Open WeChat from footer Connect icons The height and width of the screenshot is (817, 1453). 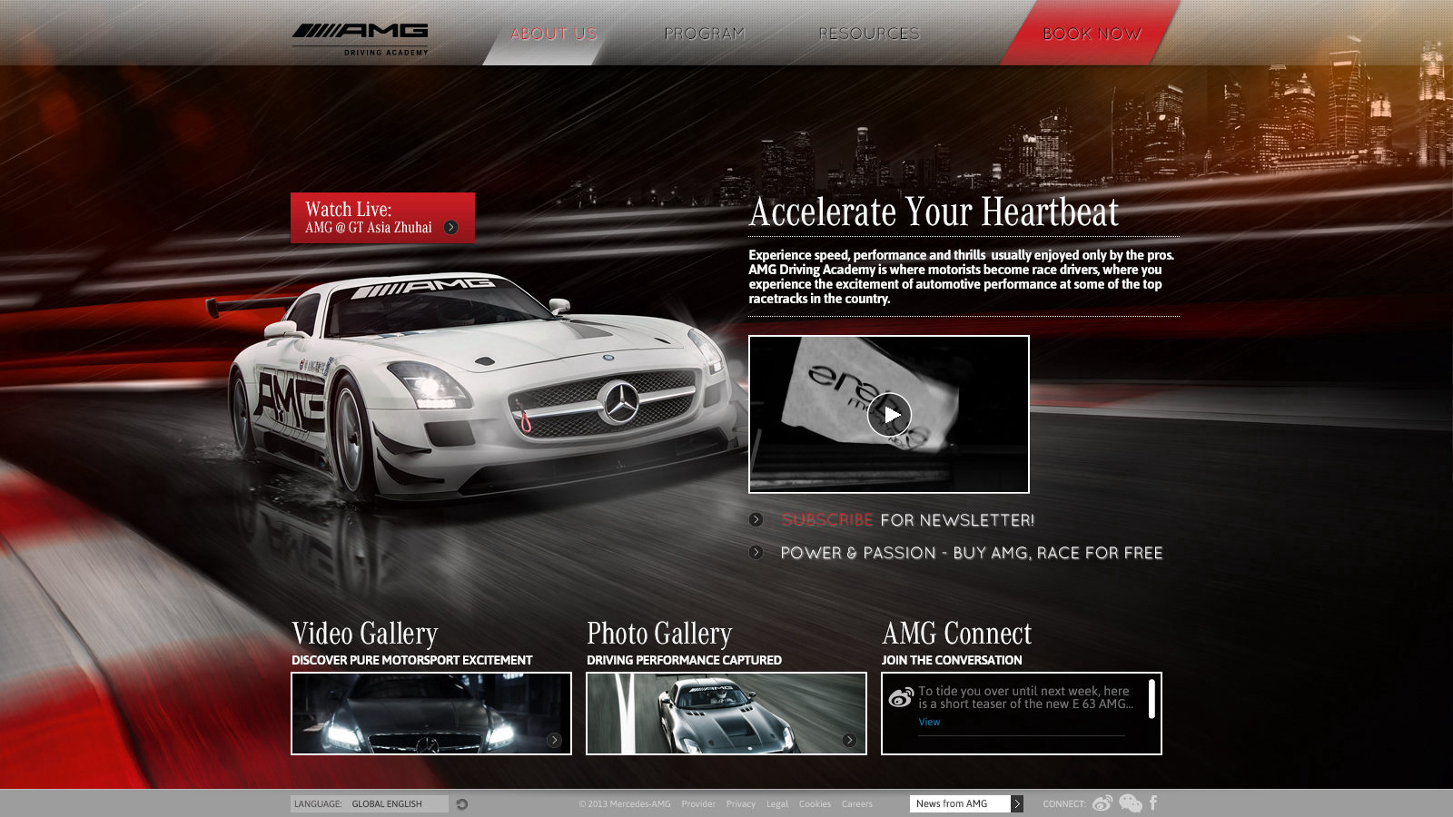[x=1131, y=803]
